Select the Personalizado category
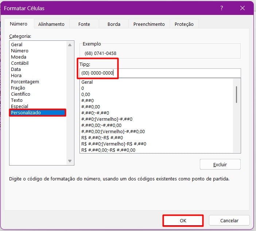Viewport: 256px width, 231px height. pyautogui.click(x=38, y=112)
